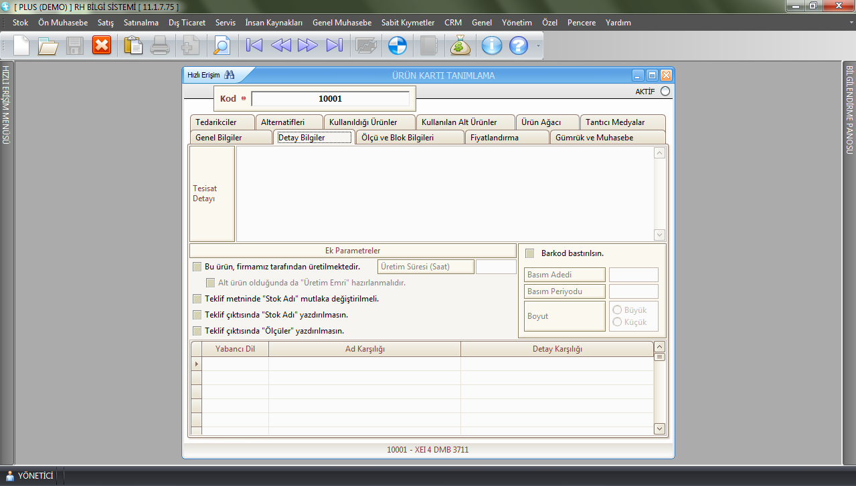Viewport: 856px width, 486px height.
Task: Click the clipboard paste icon
Action: (133, 45)
